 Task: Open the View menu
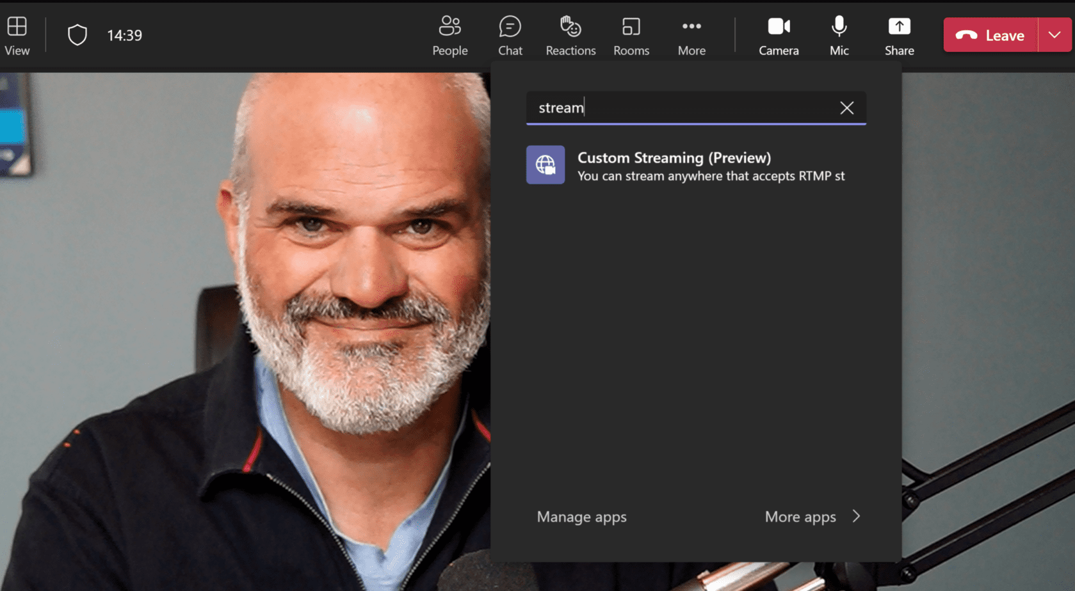coord(17,35)
